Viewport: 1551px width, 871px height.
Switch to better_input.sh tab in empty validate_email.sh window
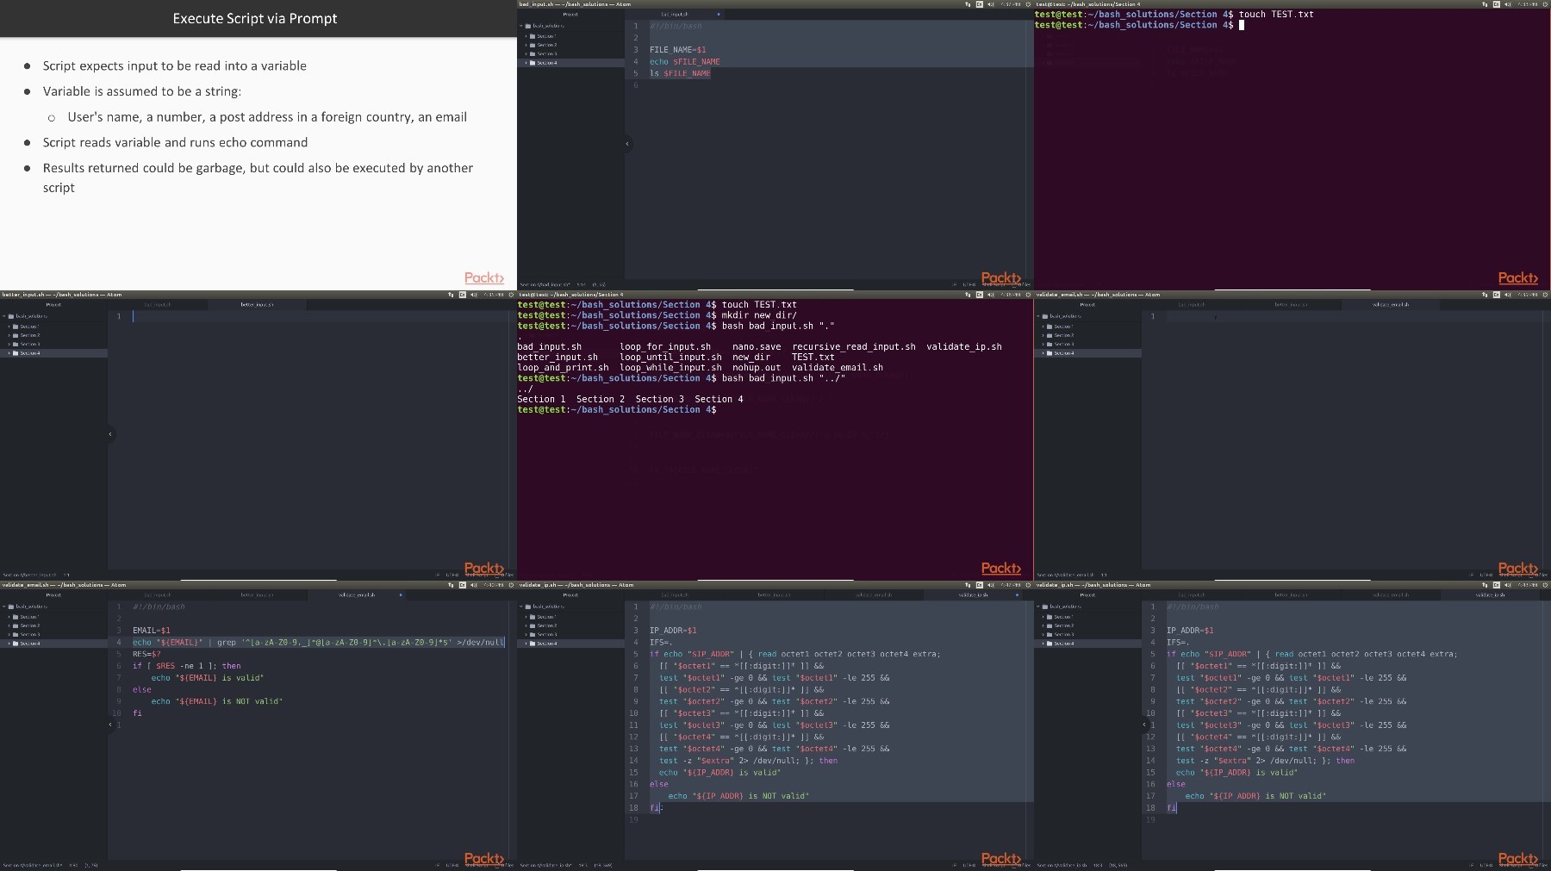(x=1291, y=304)
